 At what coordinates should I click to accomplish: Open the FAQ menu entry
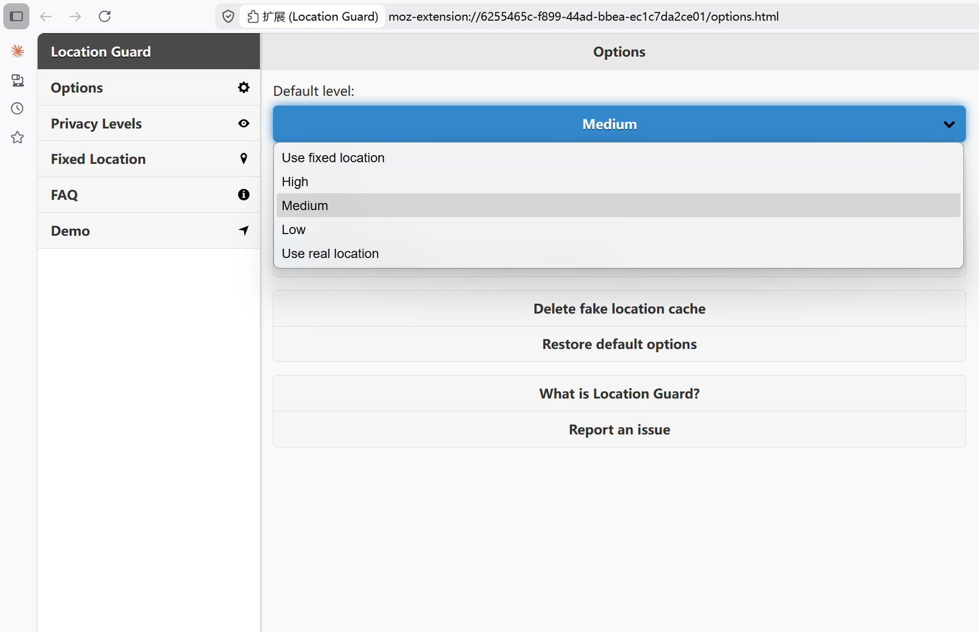pyautogui.click(x=149, y=195)
